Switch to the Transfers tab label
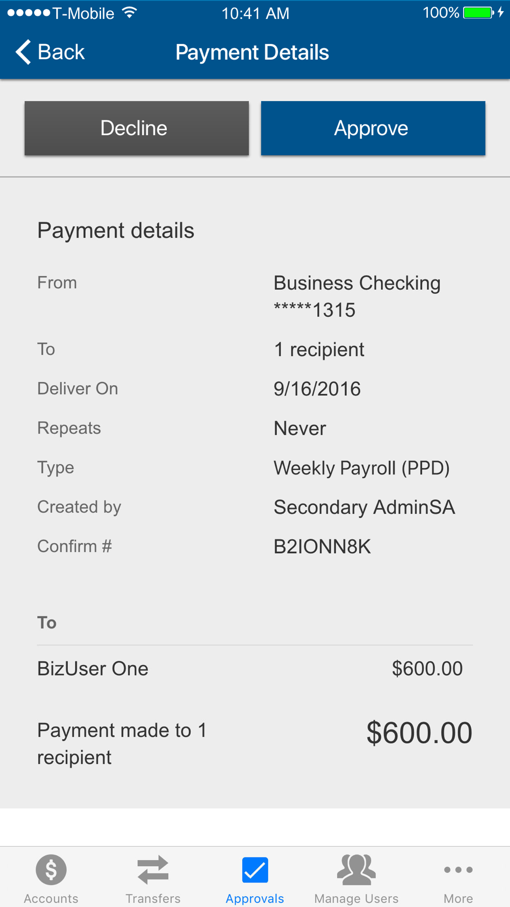Viewport: 510px width, 907px height. [x=153, y=898]
